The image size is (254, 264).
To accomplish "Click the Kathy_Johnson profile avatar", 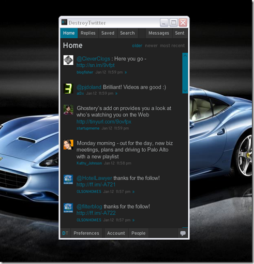I will (x=68, y=144).
